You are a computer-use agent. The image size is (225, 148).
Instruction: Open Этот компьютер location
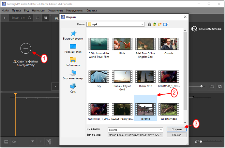tap(73, 75)
